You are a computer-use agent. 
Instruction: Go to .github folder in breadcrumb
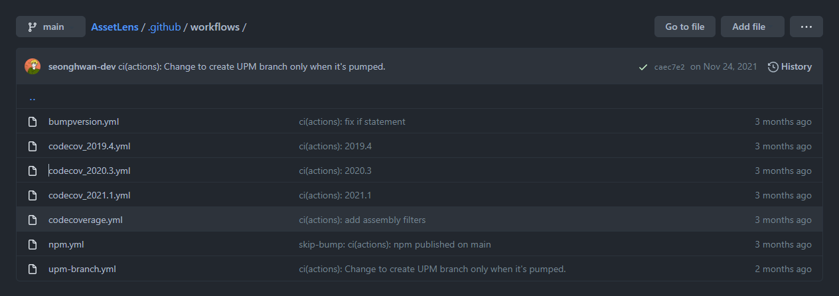tap(164, 27)
